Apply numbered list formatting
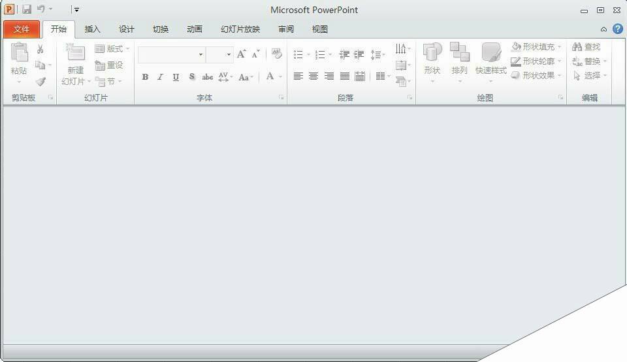The height and width of the screenshot is (362, 627). pyautogui.click(x=320, y=54)
